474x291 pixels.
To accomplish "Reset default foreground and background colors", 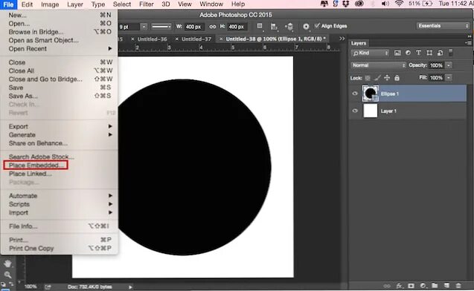I will [3, 284].
